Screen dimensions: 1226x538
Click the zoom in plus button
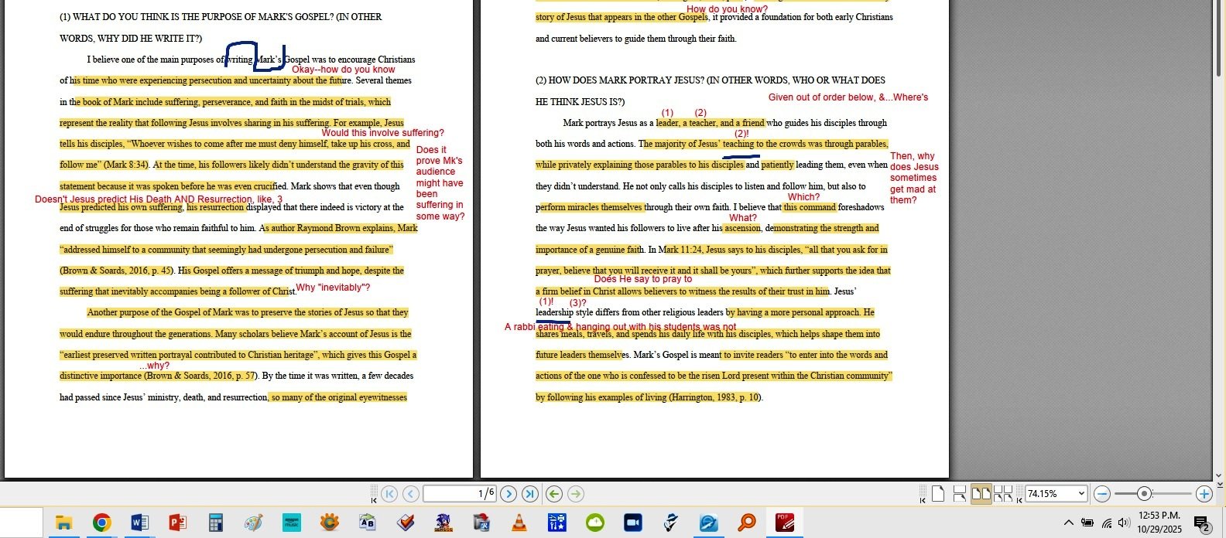[1204, 494]
